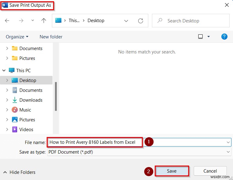Open Help with the question mark icon
The image size is (233, 180).
[224, 37]
